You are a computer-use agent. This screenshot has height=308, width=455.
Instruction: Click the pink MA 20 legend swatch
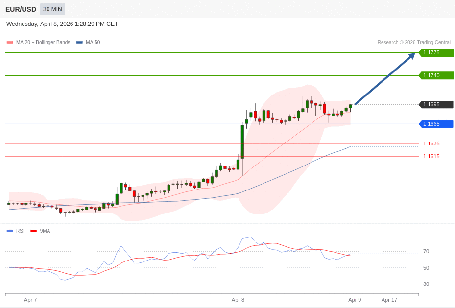(10, 43)
